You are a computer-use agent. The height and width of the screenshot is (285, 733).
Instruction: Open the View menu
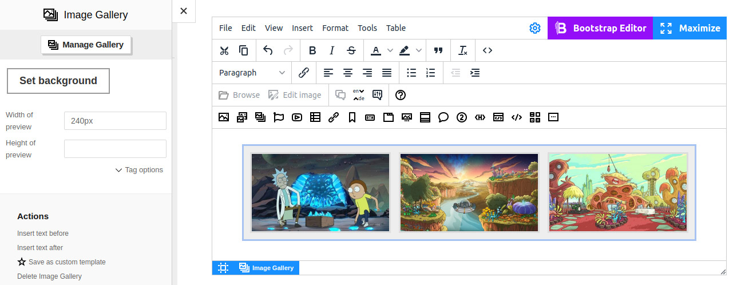274,28
